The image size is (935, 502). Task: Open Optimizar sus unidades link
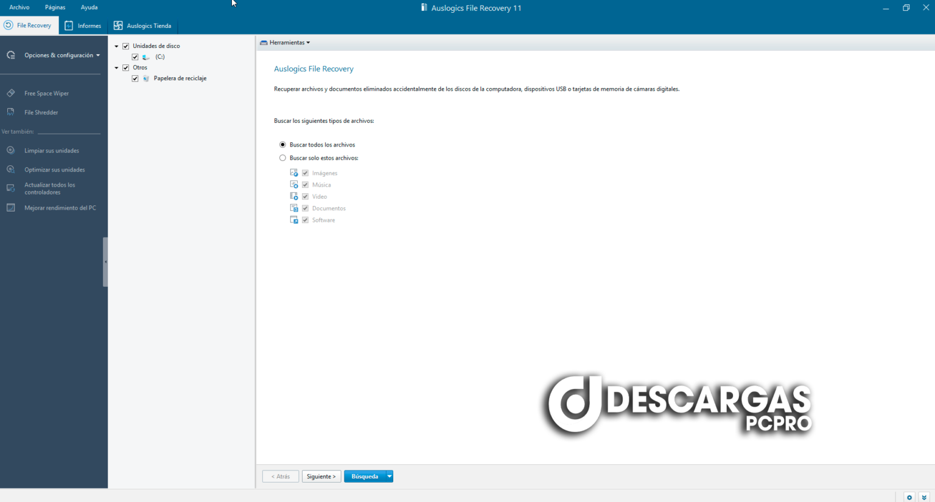tap(55, 170)
